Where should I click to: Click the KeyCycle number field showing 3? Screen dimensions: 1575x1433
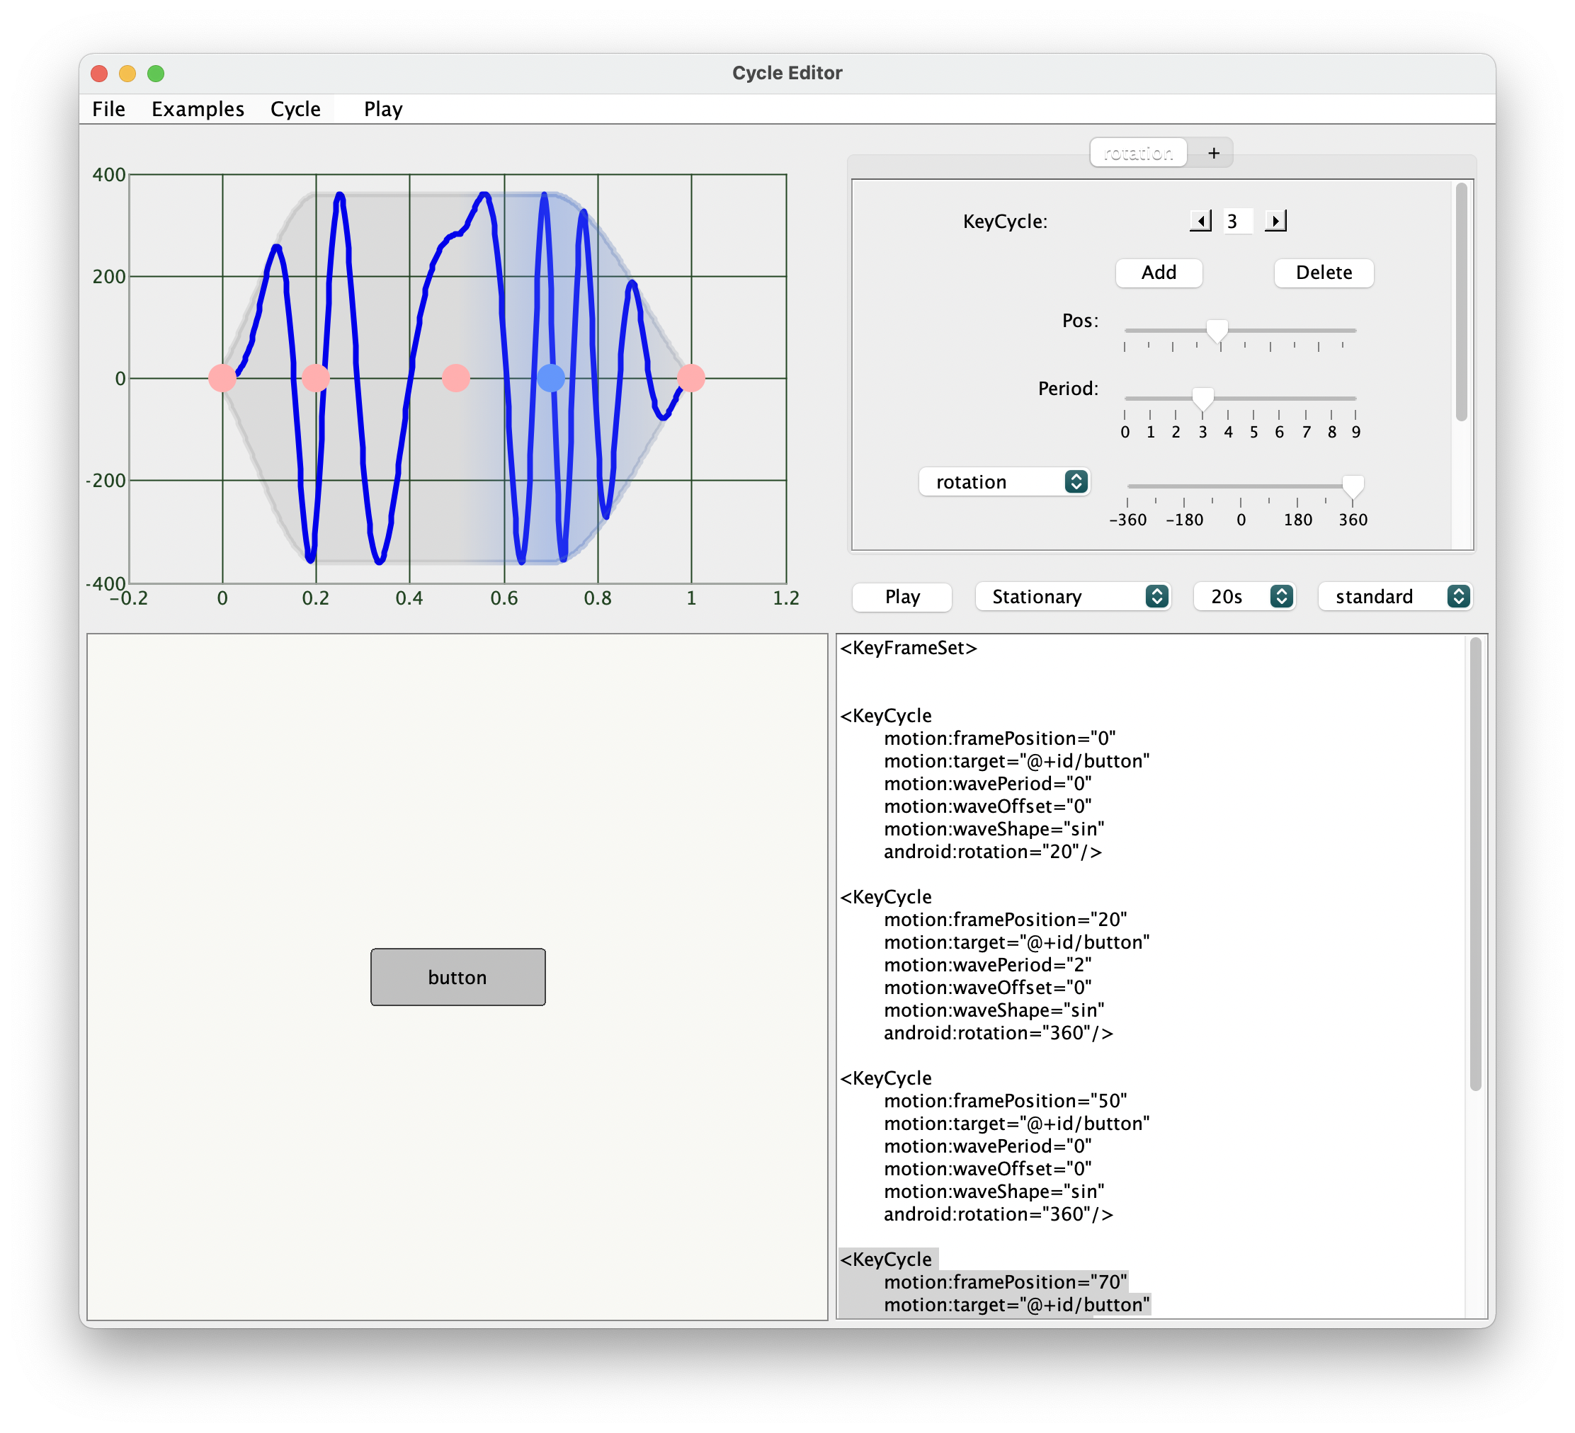pyautogui.click(x=1237, y=221)
